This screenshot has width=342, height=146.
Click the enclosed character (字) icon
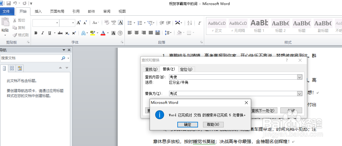click(x=120, y=33)
